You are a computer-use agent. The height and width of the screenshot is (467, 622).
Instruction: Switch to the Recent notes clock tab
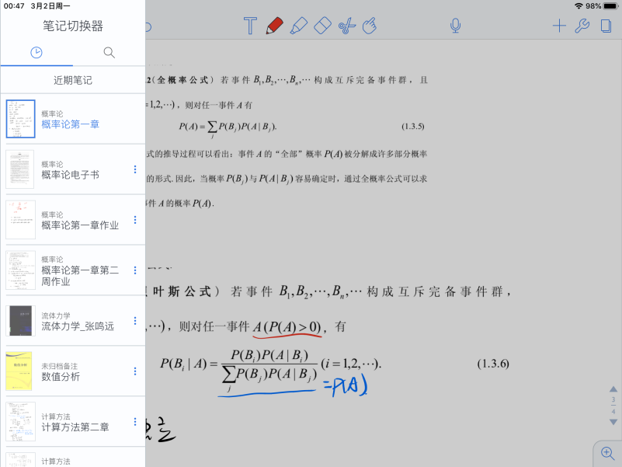click(36, 52)
